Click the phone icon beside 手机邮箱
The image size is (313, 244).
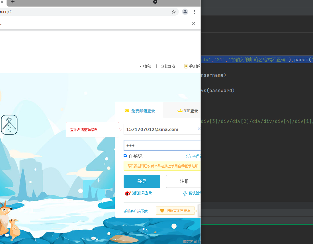(186, 66)
